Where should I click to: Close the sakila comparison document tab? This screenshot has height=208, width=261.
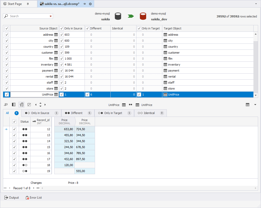point(90,4)
